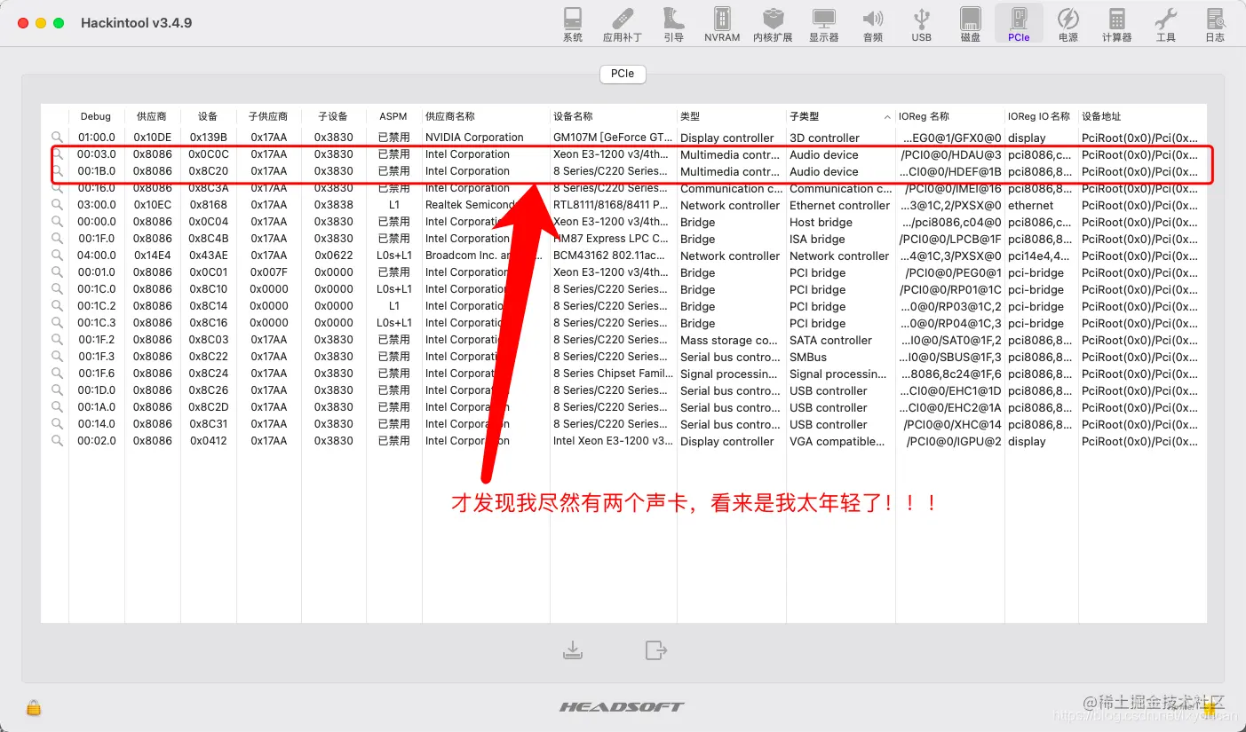Select the Ethernet controller cell

coord(839,205)
